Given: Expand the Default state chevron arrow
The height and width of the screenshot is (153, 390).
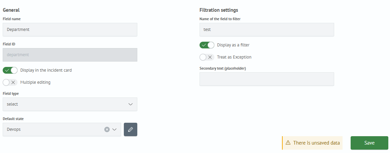Looking at the screenshot, I should [x=114, y=129].
